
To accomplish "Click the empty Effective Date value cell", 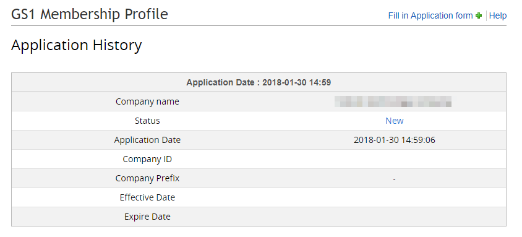I will point(395,197).
